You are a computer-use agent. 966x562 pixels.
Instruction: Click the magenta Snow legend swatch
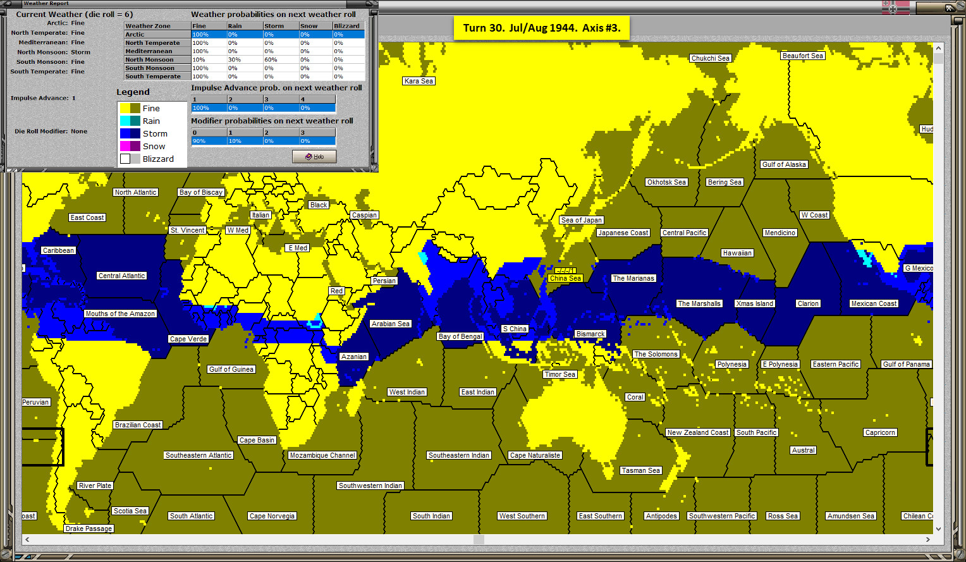(125, 146)
